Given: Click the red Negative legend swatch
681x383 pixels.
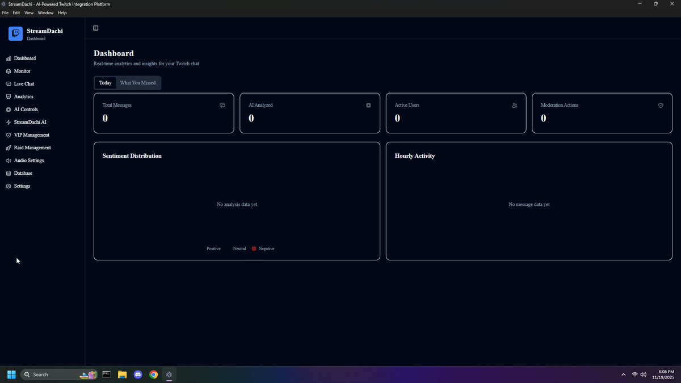Looking at the screenshot, I should 254,249.
